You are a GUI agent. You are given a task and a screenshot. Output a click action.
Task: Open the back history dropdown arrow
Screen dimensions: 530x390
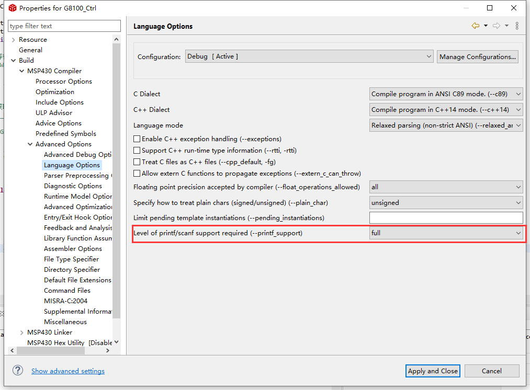pyautogui.click(x=486, y=26)
